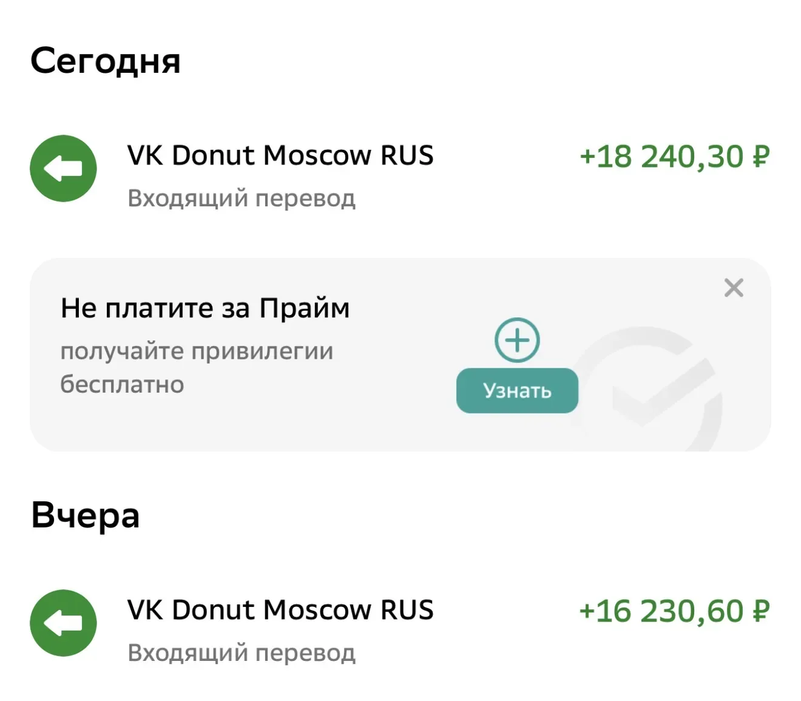Click the ruble sign after 18 240,30
The width and height of the screenshot is (801, 701).
(761, 157)
